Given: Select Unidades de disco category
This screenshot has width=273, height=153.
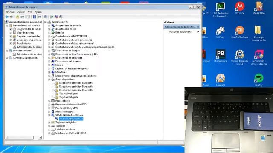Looking at the screenshot, I should pyautogui.click(x=65, y=130).
